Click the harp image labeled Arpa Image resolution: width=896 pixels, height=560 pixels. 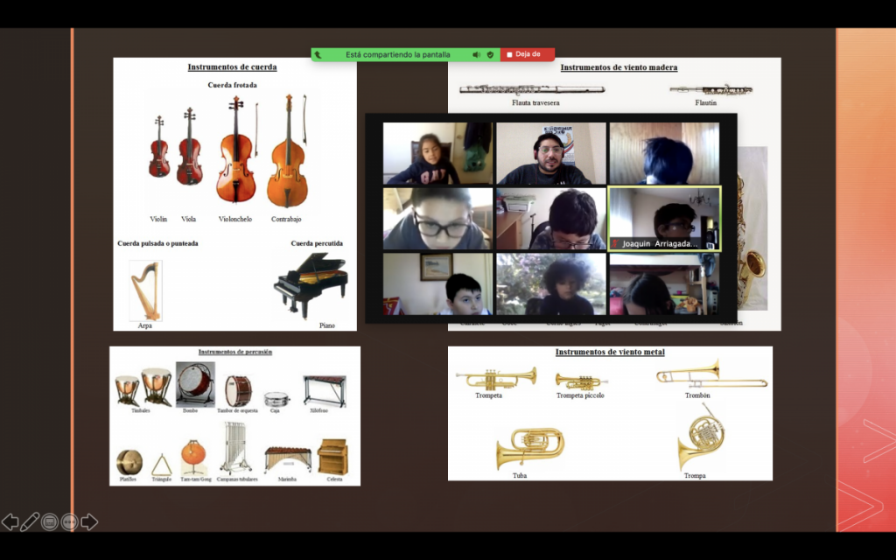145,290
